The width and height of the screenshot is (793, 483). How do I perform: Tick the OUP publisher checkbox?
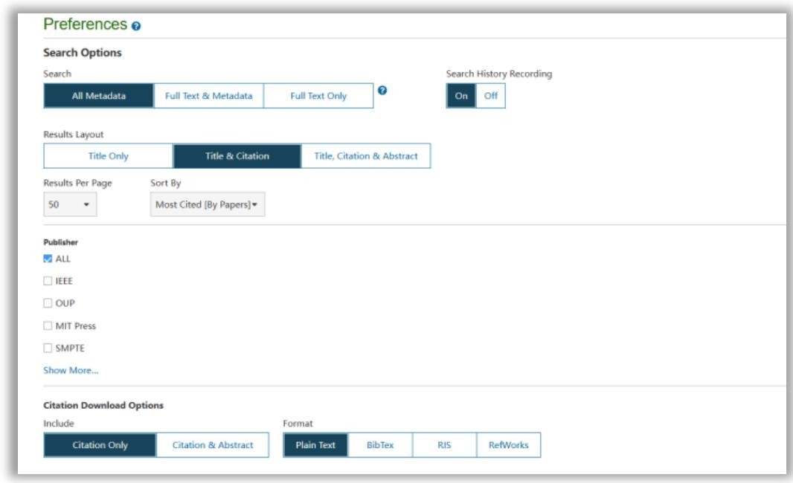(48, 303)
